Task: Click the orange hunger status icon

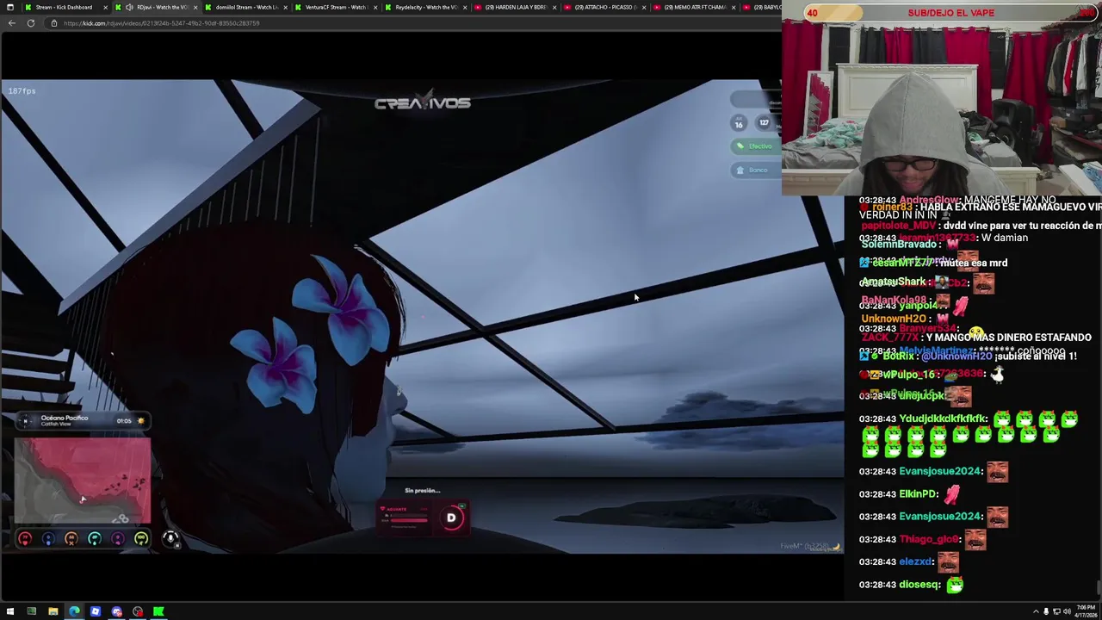Action: click(x=71, y=539)
